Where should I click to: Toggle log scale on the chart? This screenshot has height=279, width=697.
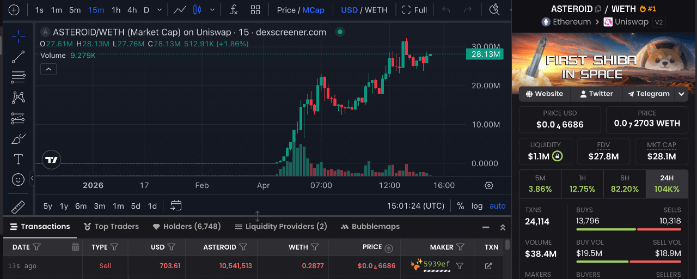pos(477,206)
